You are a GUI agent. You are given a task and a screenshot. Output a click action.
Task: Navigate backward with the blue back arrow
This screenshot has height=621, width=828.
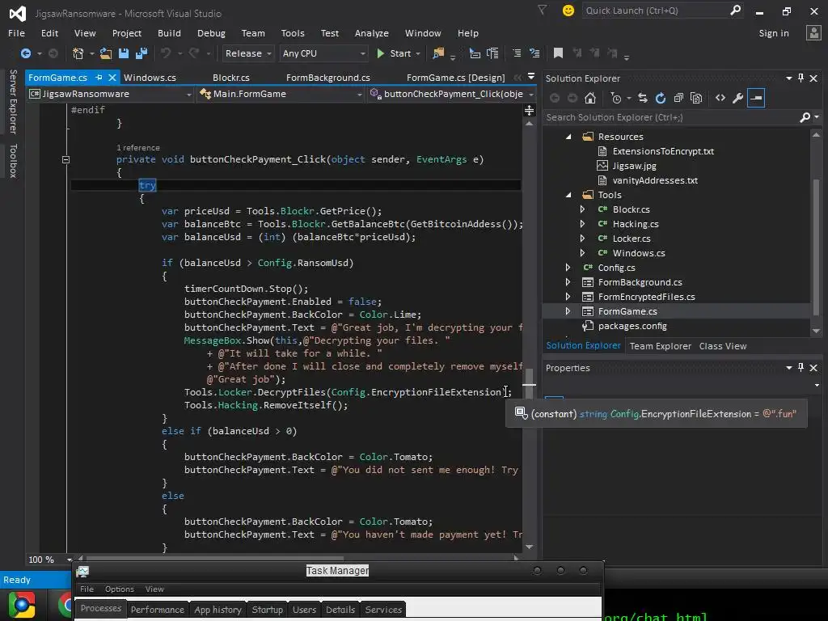[25, 53]
